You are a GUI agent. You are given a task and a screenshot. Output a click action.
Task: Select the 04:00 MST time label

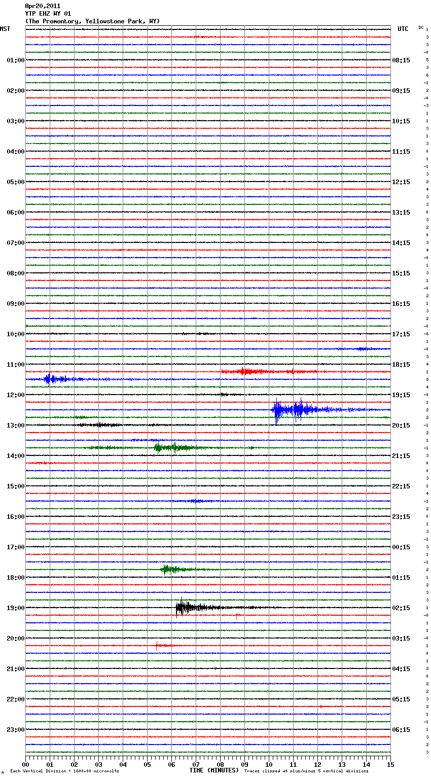[16, 152]
